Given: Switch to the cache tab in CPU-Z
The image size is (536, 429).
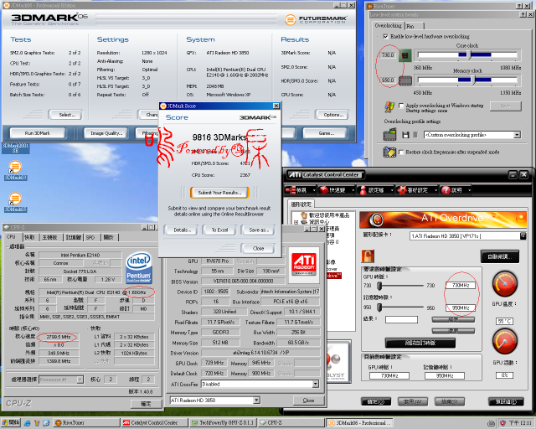Looking at the screenshot, I should pos(30,237).
